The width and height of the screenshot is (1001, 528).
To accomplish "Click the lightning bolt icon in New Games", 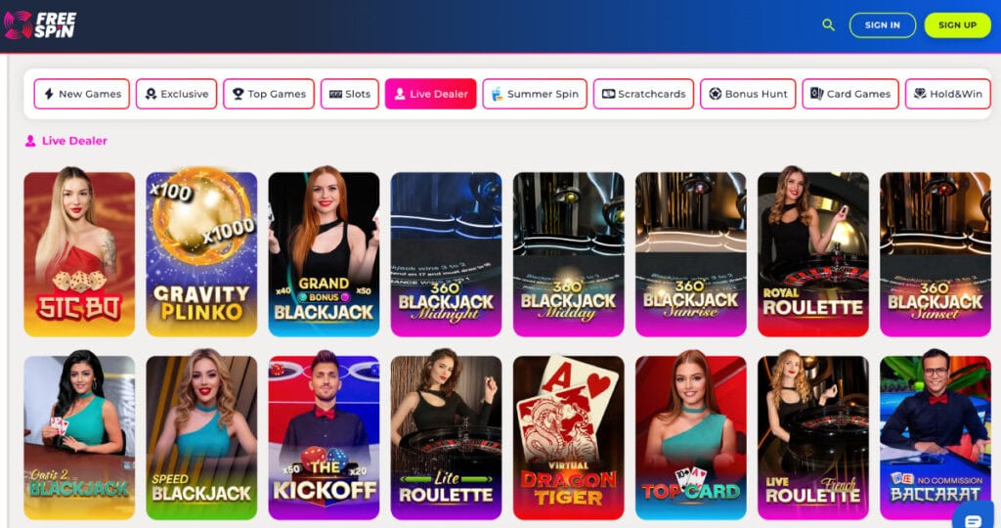I will 49,94.
